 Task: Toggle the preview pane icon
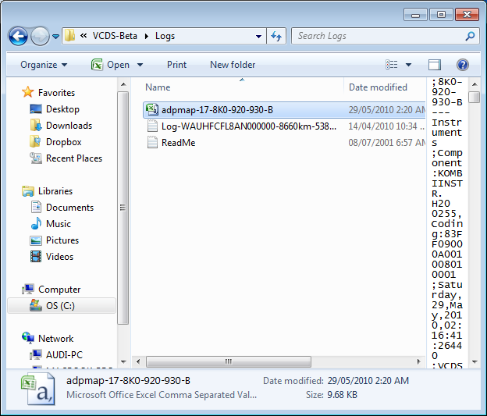[435, 65]
